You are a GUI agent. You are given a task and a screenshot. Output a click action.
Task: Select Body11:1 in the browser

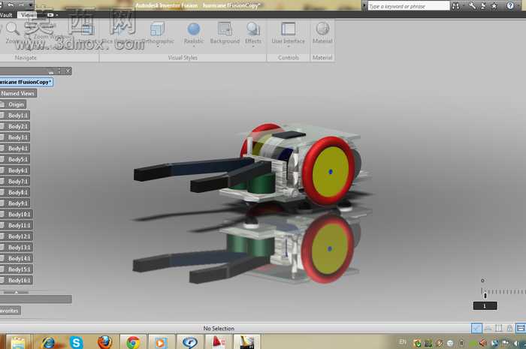(x=16, y=225)
